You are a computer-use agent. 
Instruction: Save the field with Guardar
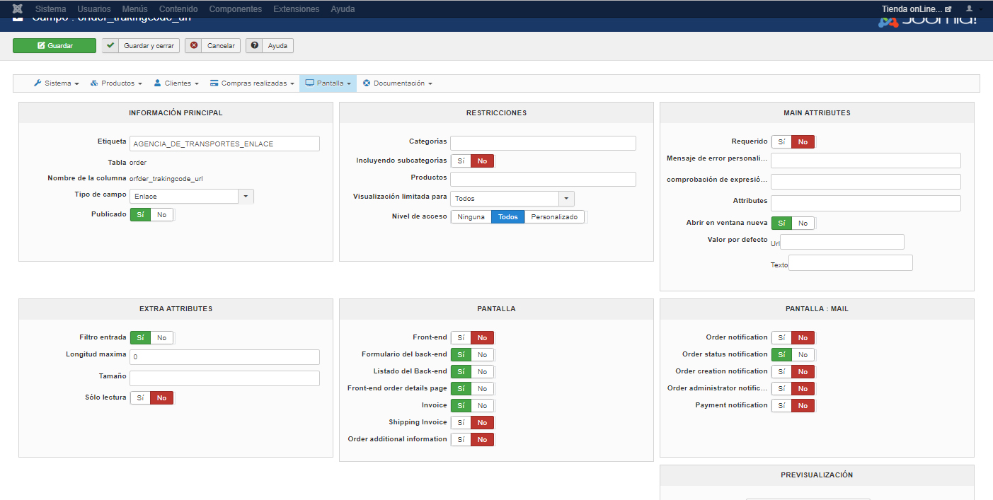coord(54,45)
